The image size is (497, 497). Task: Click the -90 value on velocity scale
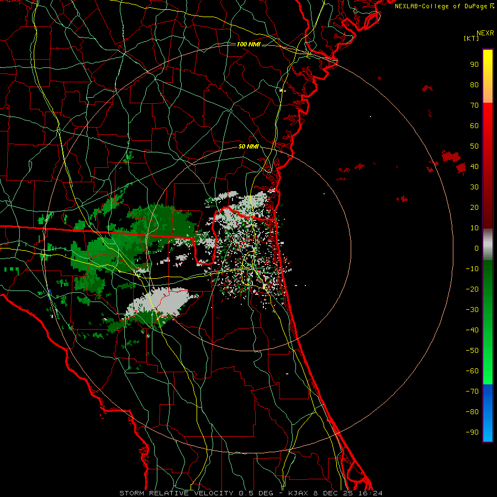pyautogui.click(x=472, y=432)
